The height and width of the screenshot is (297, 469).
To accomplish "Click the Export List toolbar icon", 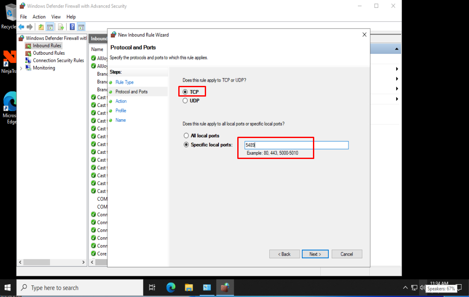I will [61, 27].
